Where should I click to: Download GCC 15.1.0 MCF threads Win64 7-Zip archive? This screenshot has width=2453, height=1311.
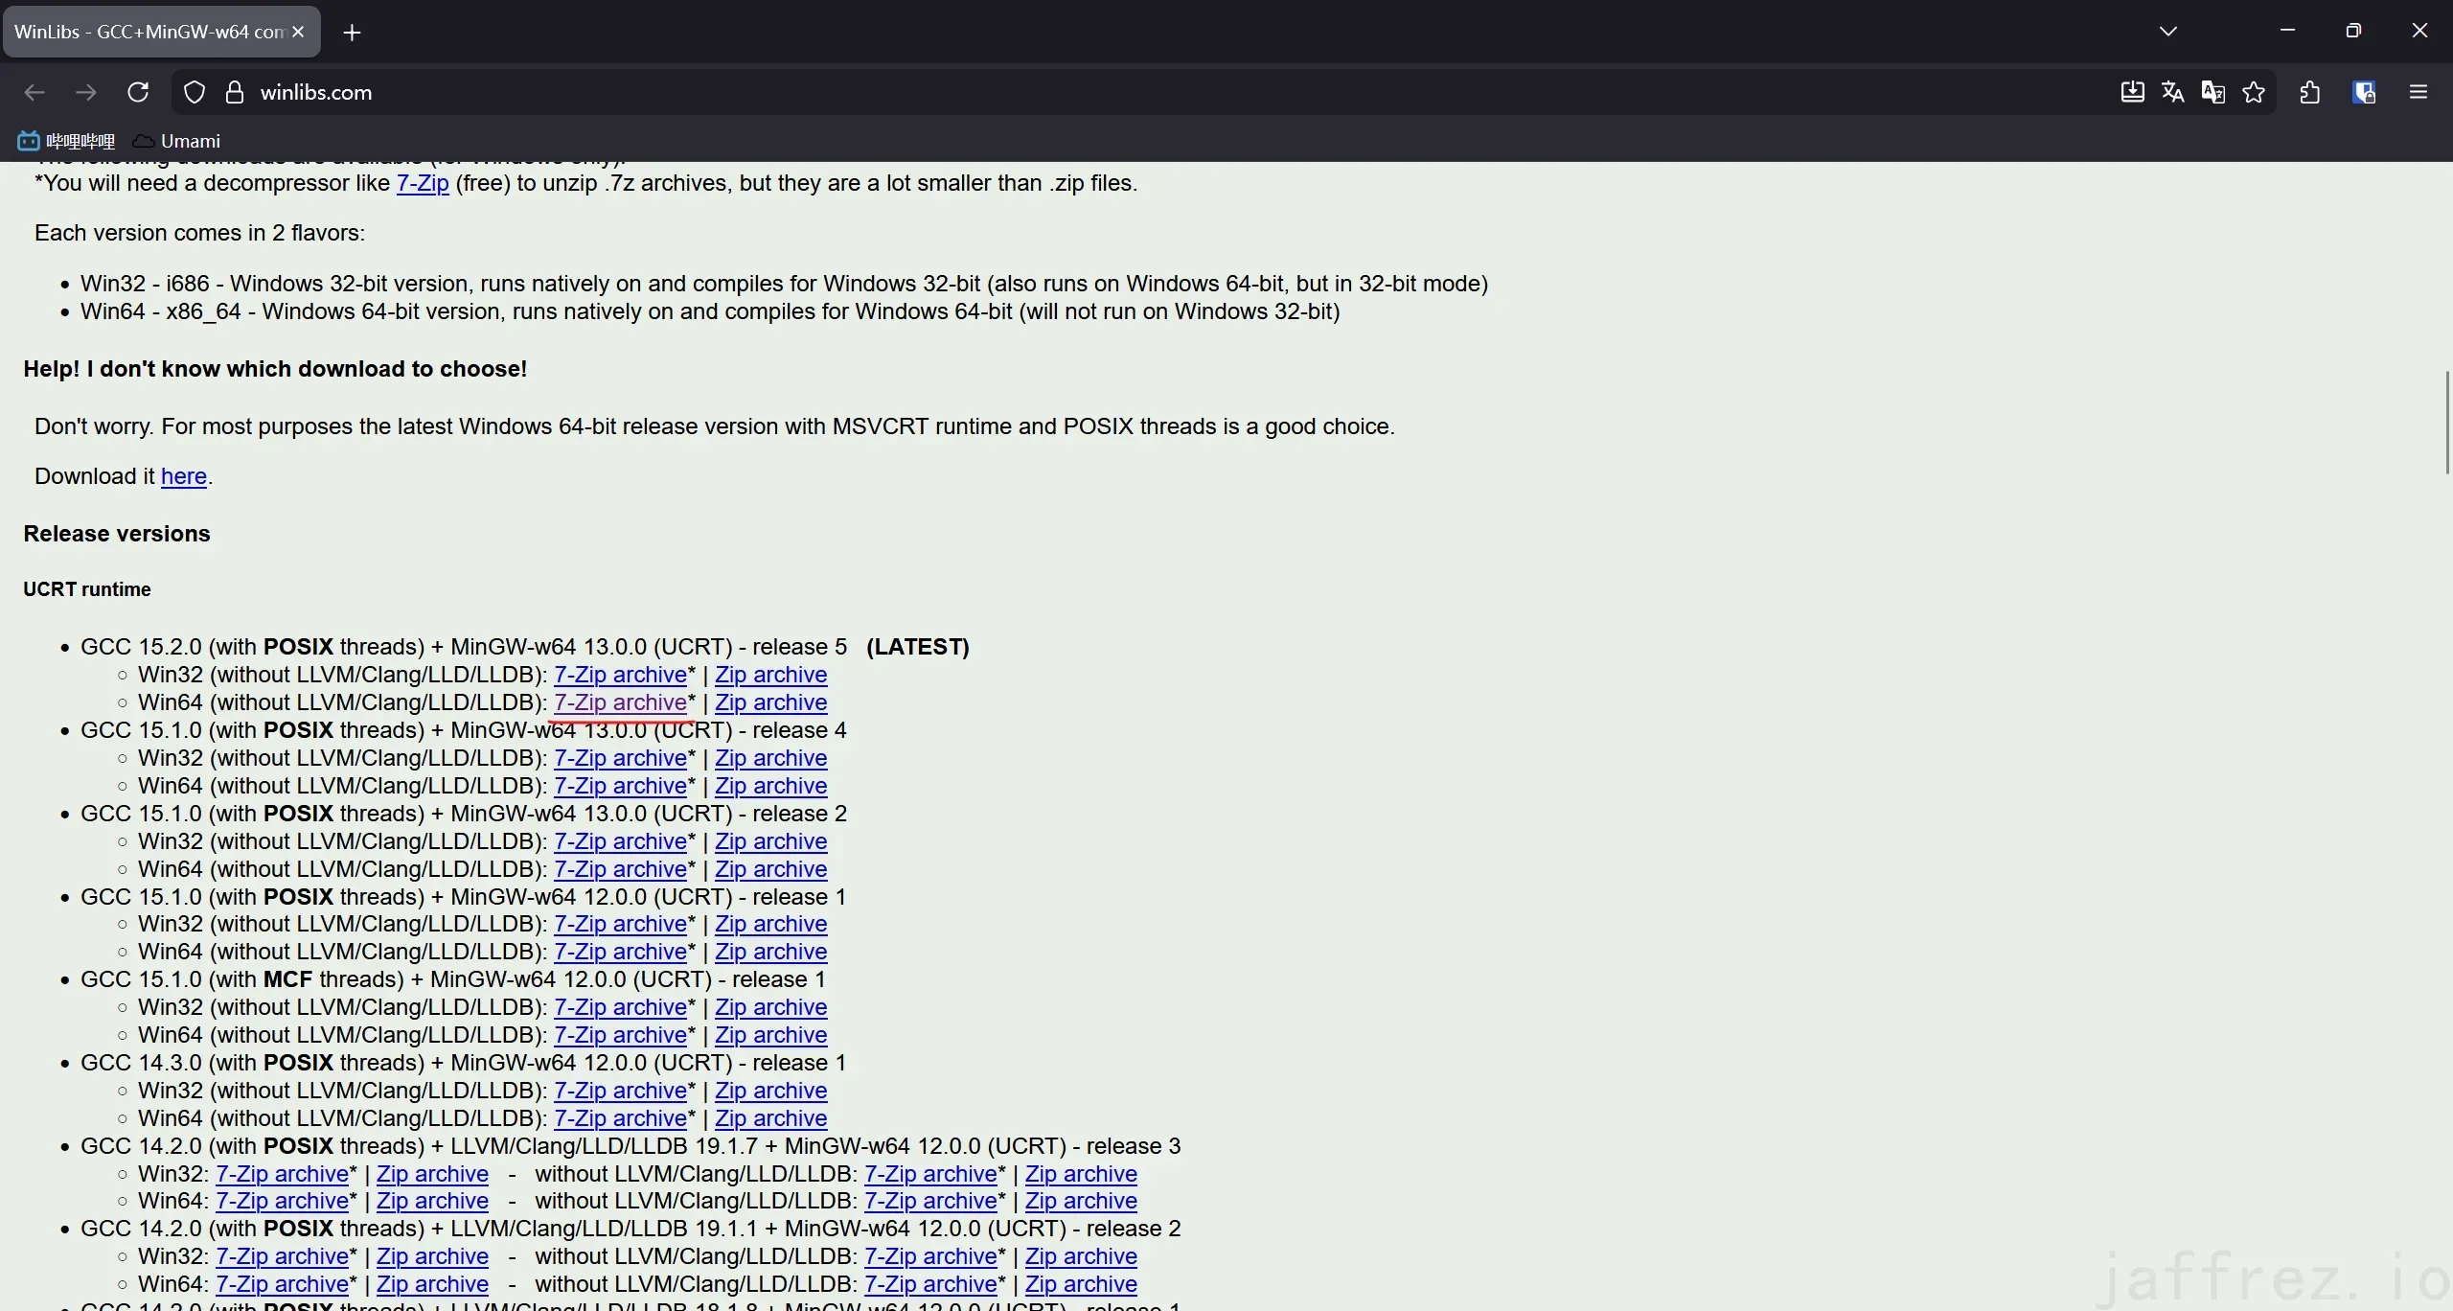tap(620, 1035)
